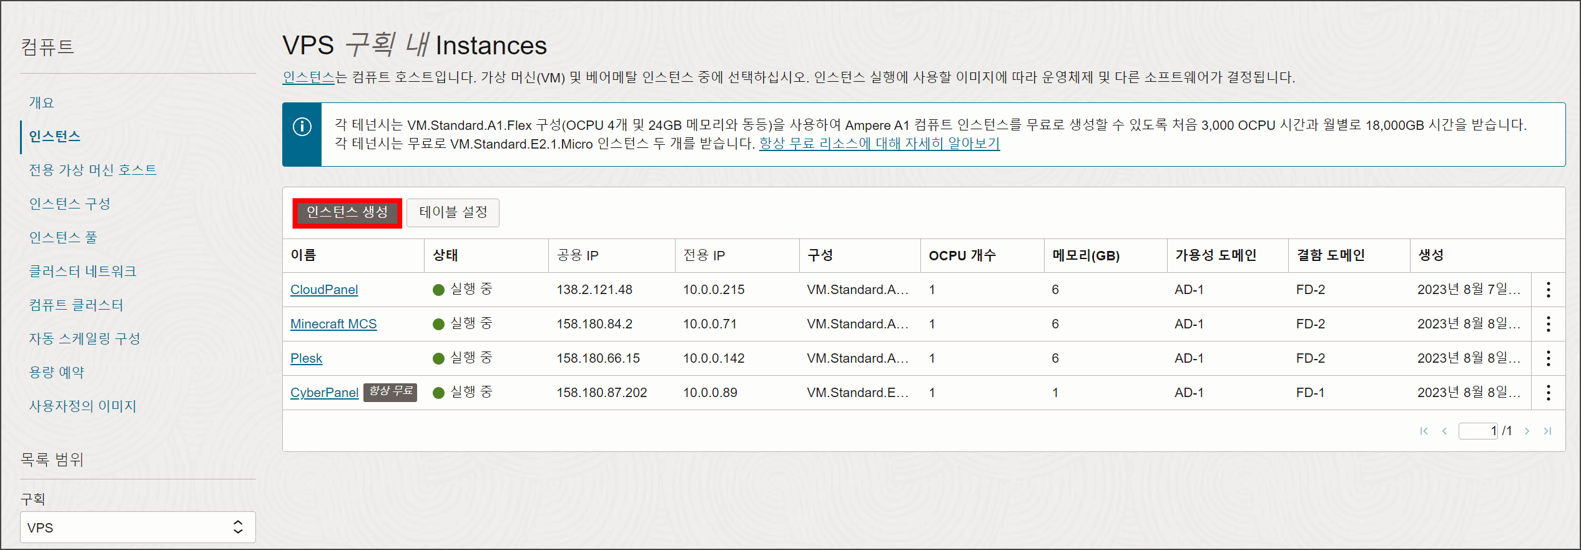1581x550 pixels.
Task: Select 인스턴스 구성 in the sidebar
Action: tap(70, 204)
